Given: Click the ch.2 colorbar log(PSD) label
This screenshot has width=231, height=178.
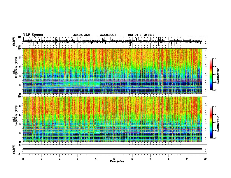Looking at the screenshot, I should [218, 124].
